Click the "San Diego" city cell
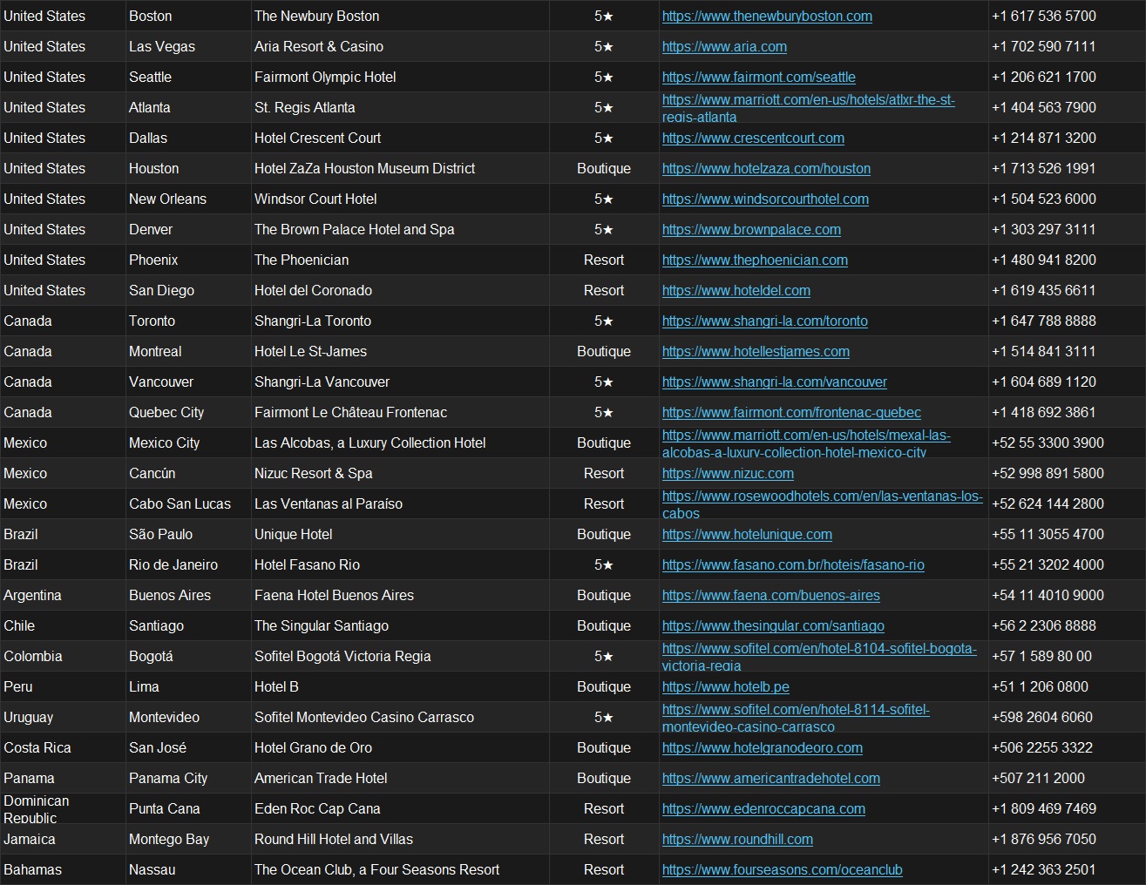The height and width of the screenshot is (885, 1146). pyautogui.click(x=188, y=290)
